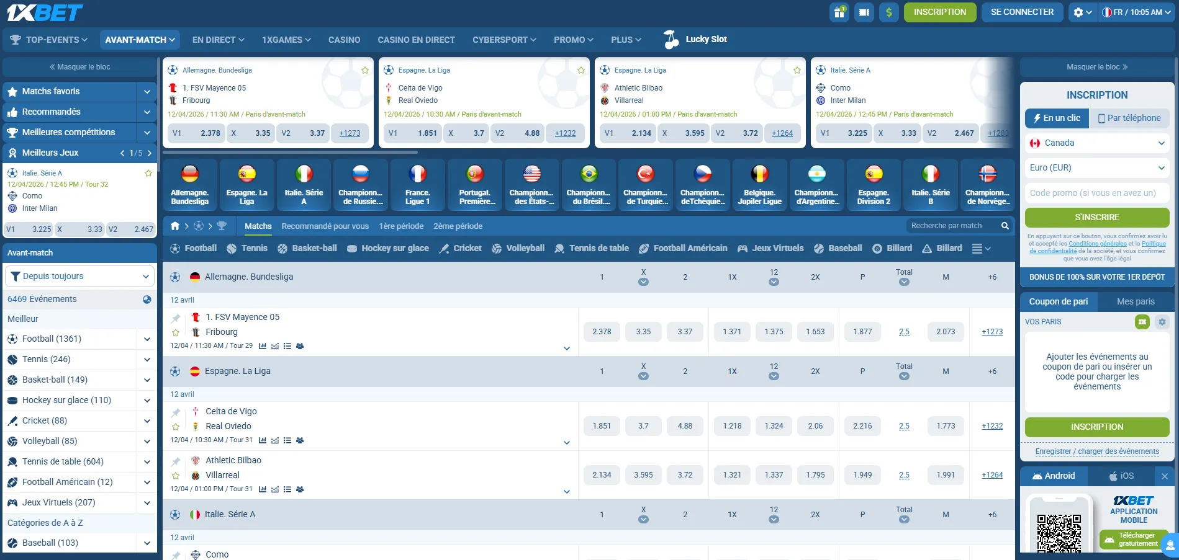Viewport: 1179px width, 560px height.
Task: Select the iOS app tab
Action: click(x=1121, y=476)
